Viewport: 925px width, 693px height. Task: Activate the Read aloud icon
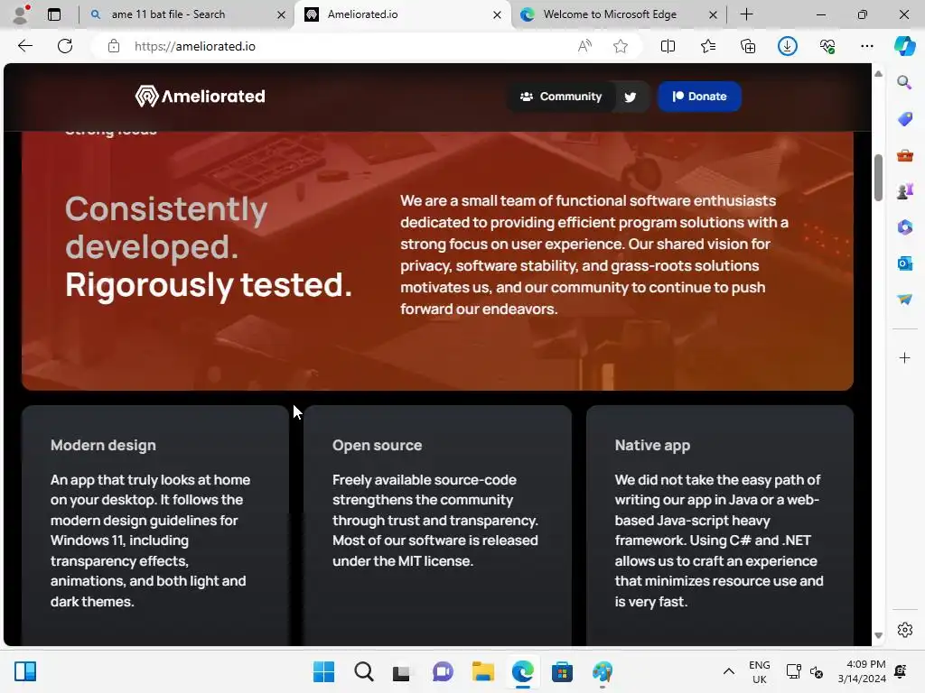(584, 46)
